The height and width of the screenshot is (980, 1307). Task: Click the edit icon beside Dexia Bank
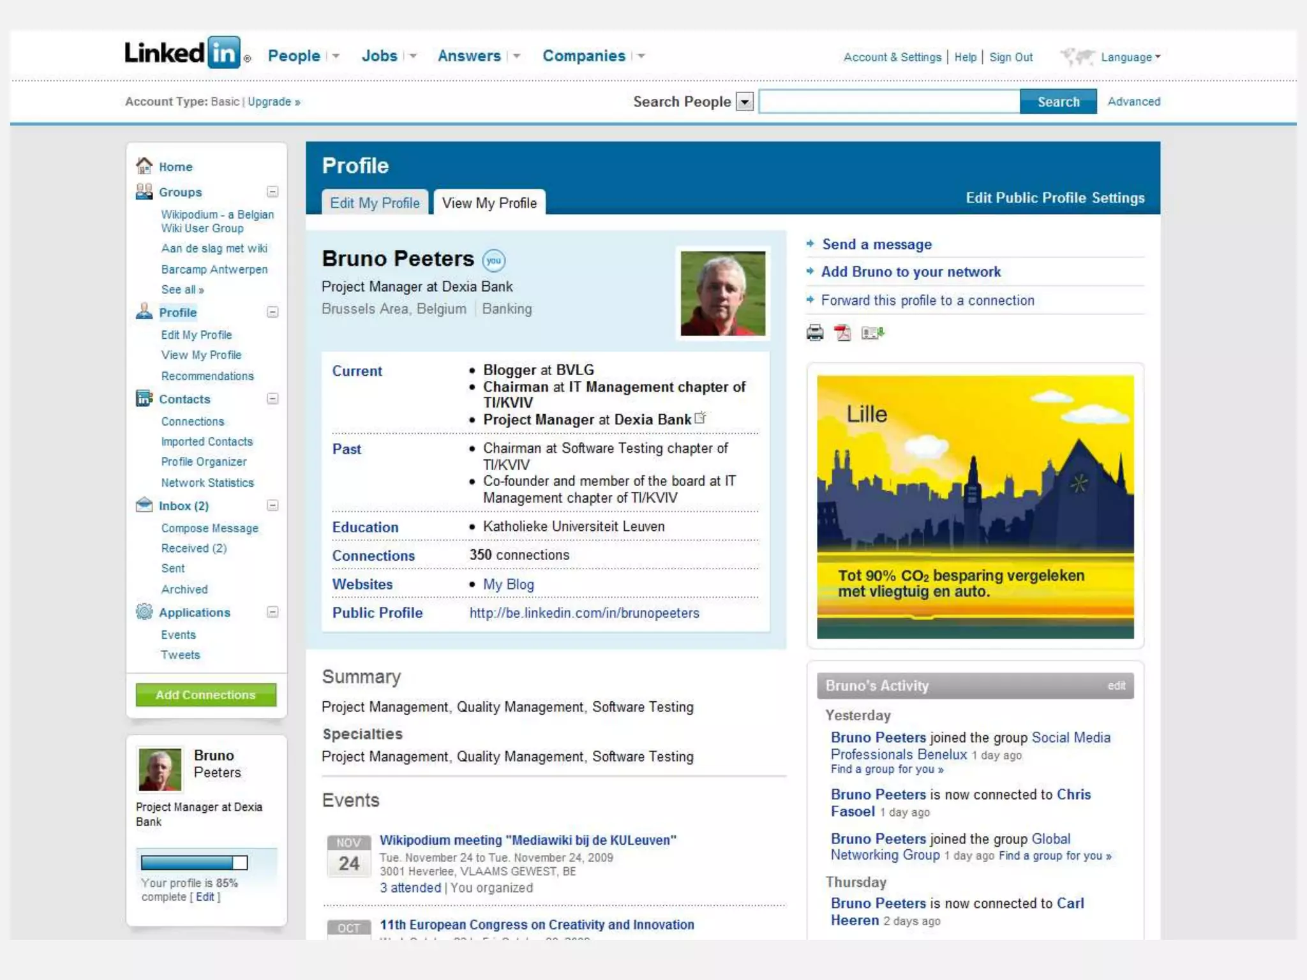point(700,418)
